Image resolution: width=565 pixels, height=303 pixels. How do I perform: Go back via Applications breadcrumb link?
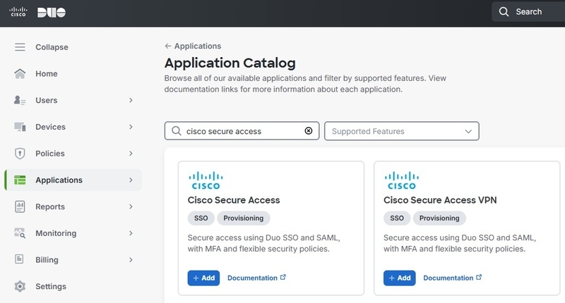[198, 46]
